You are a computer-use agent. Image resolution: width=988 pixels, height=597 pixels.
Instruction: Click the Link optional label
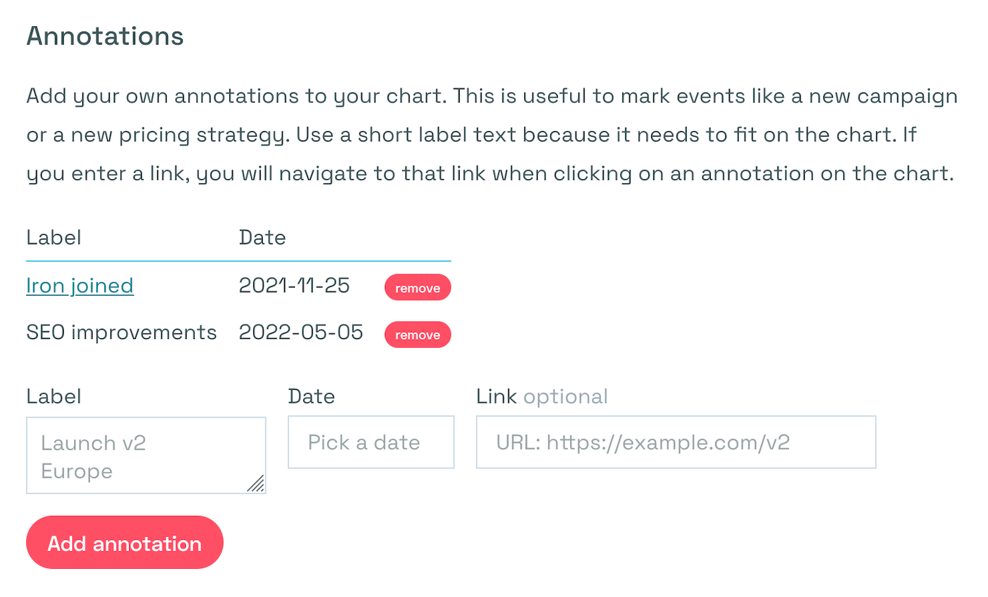click(x=541, y=396)
